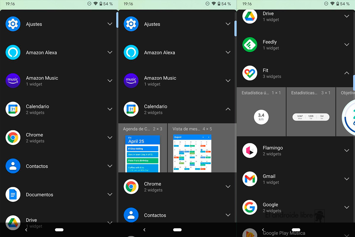Select the Fit 3 × 1 statistics widget
The width and height of the screenshot is (355, 237).
tap(311, 112)
